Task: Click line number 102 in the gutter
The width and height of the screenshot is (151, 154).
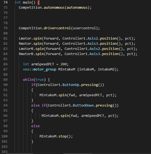Action: tap(4, 147)
